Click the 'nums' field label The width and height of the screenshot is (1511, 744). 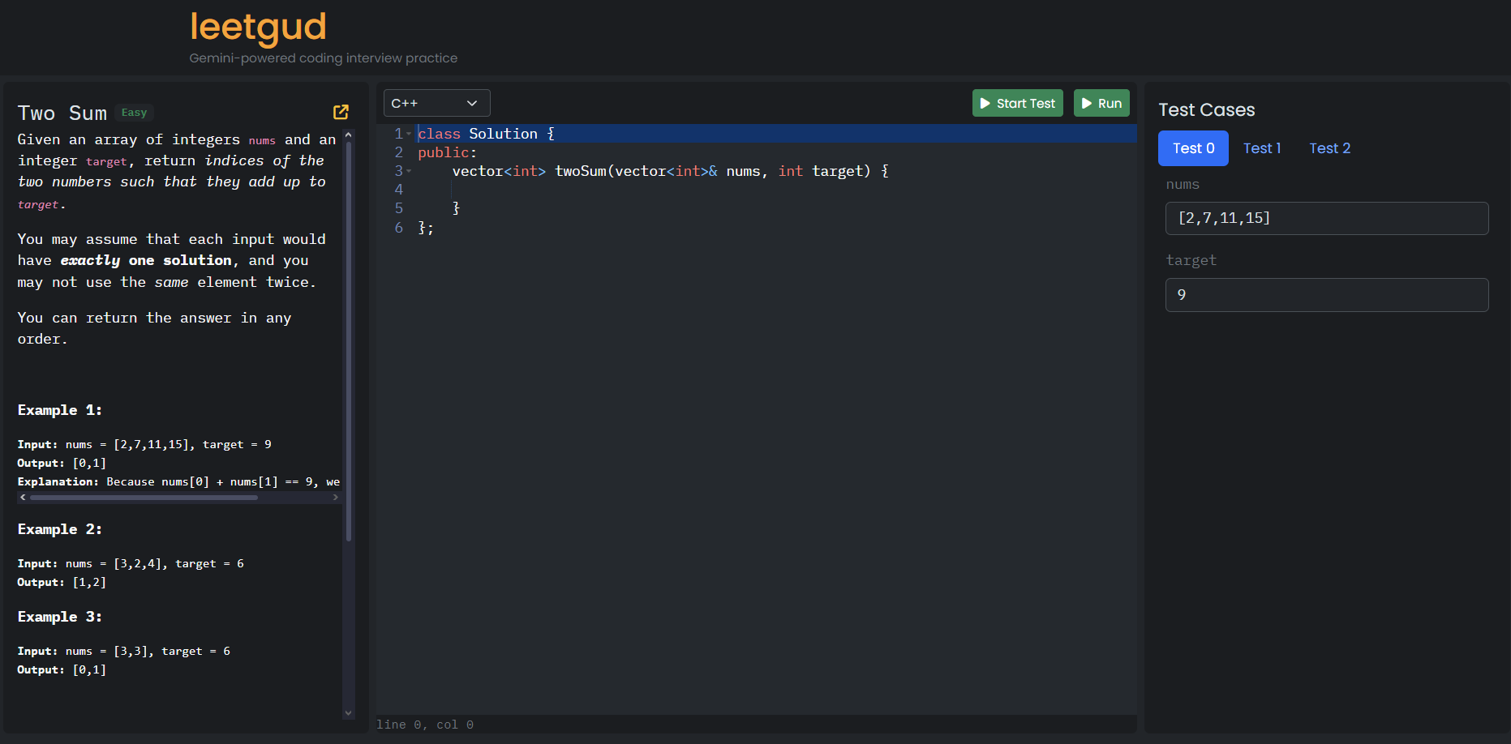1183,185
